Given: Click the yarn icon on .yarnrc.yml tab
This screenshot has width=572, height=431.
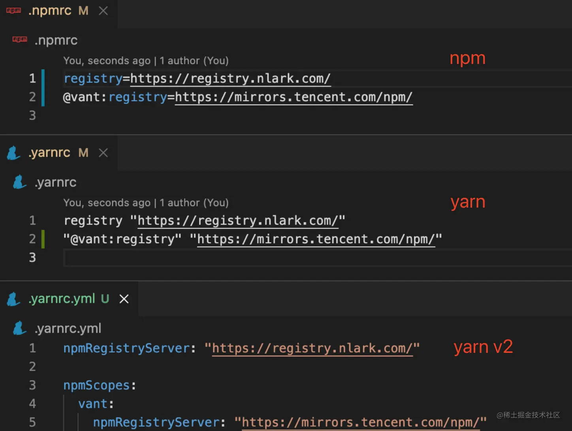Looking at the screenshot, I should [13, 299].
